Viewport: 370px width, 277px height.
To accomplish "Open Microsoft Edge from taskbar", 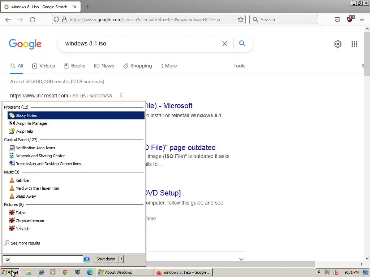I will [90, 272].
